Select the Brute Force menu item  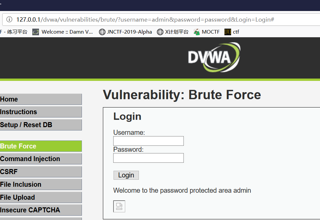point(41,146)
